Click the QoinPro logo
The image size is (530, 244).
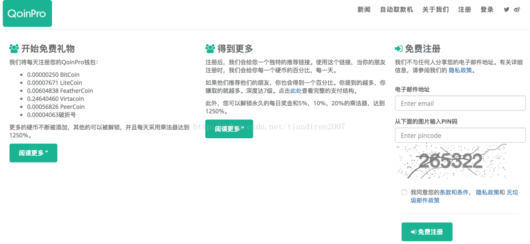[27, 13]
